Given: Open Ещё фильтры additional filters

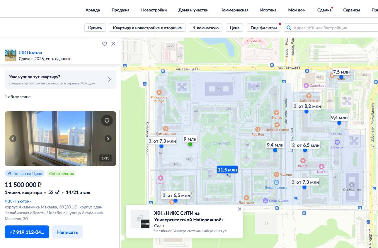Looking at the screenshot, I should click(x=263, y=28).
